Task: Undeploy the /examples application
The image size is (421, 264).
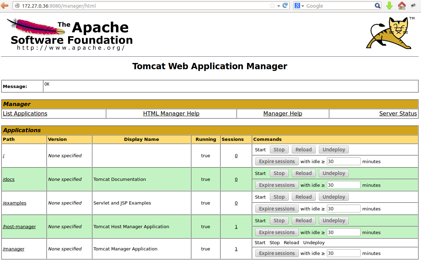Action: [334, 197]
